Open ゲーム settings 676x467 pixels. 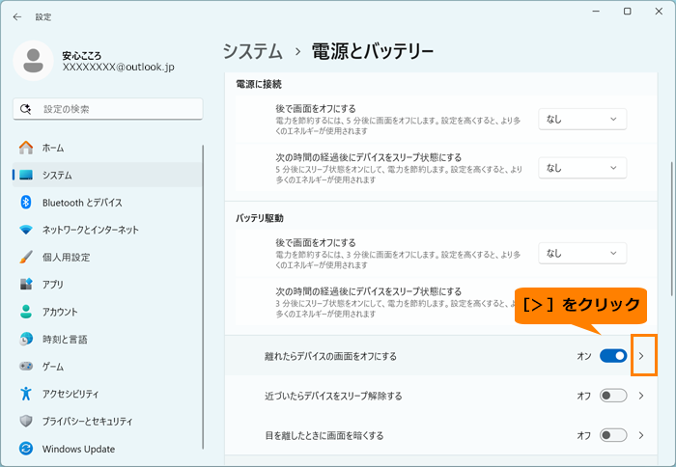(x=107, y=367)
